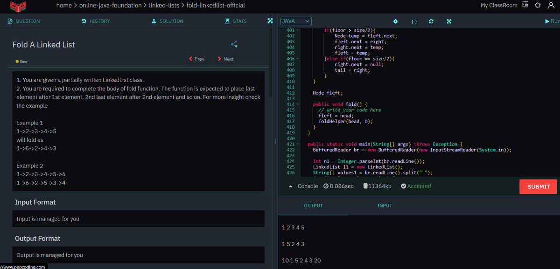The width and height of the screenshot is (560, 269).
Task: Click the 11364kb memory usage
Action: coord(377,186)
